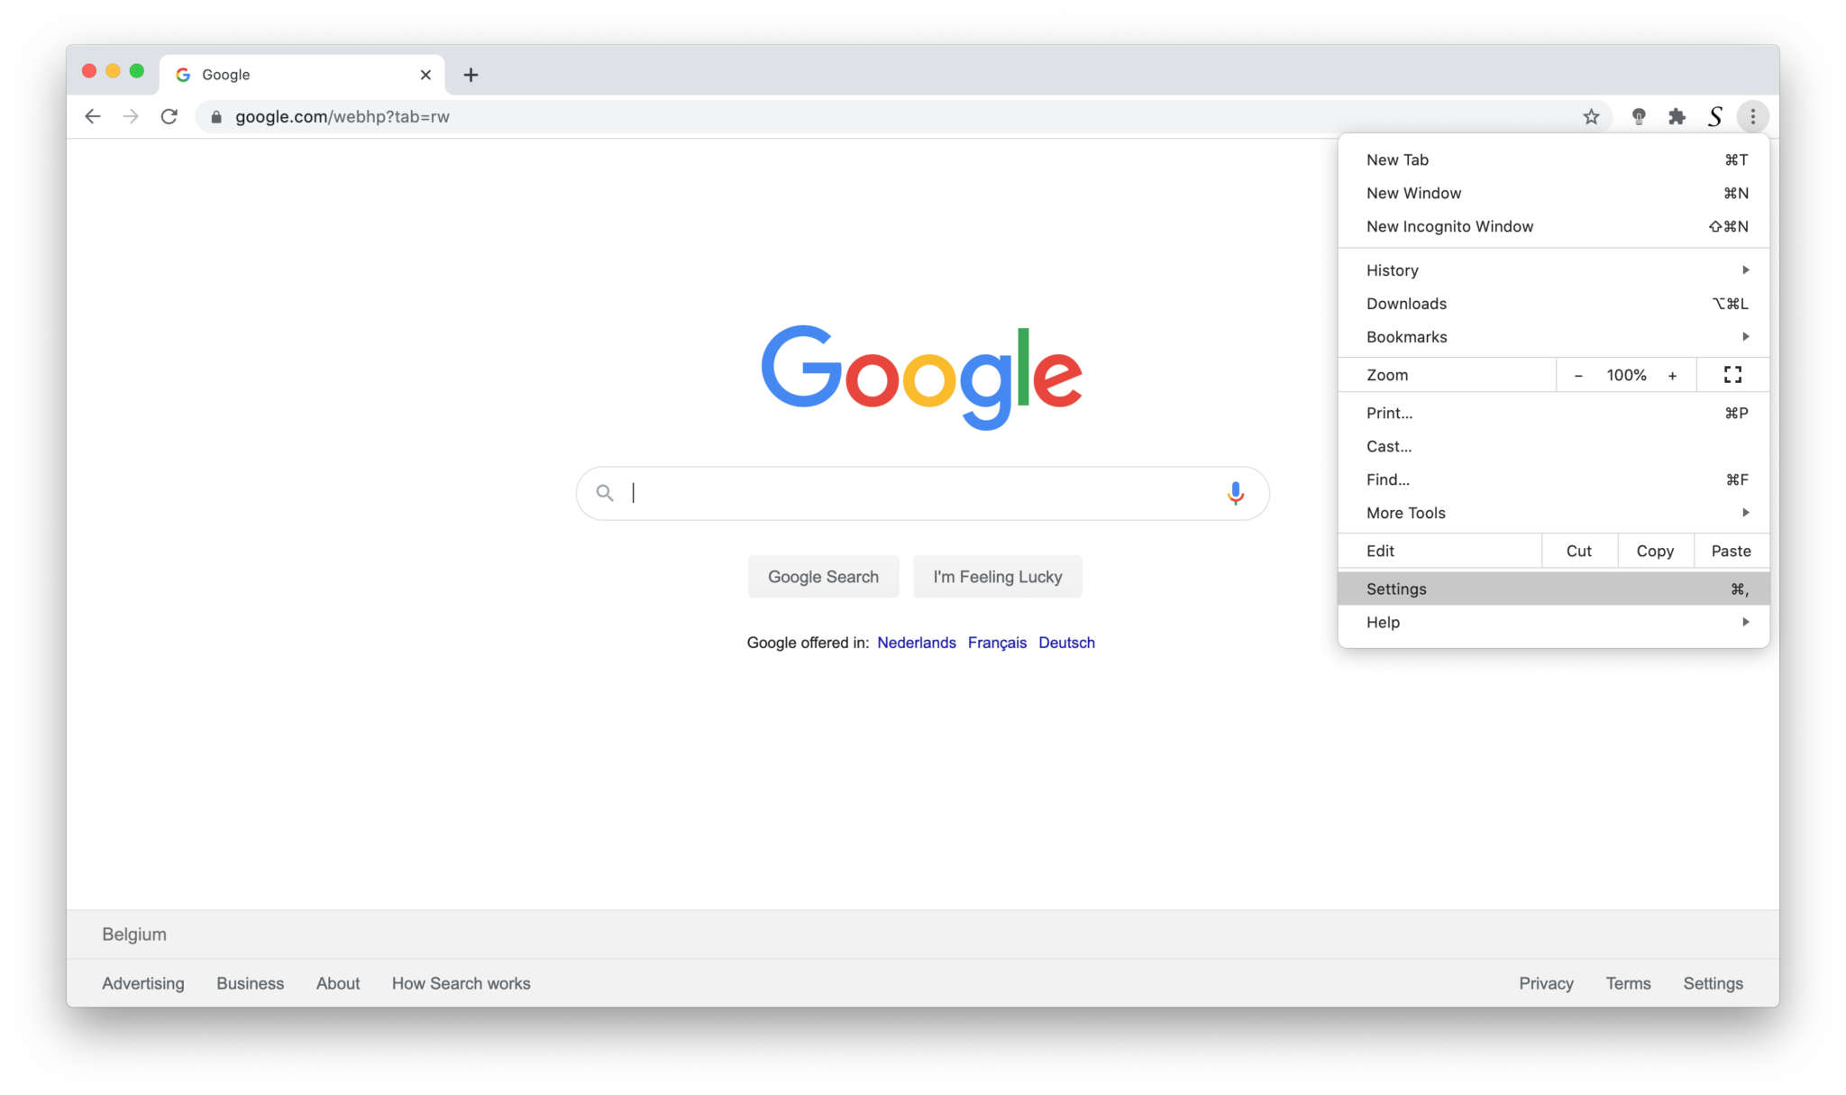The width and height of the screenshot is (1846, 1095).
Task: Click the navigate back arrow icon
Action: click(x=94, y=116)
